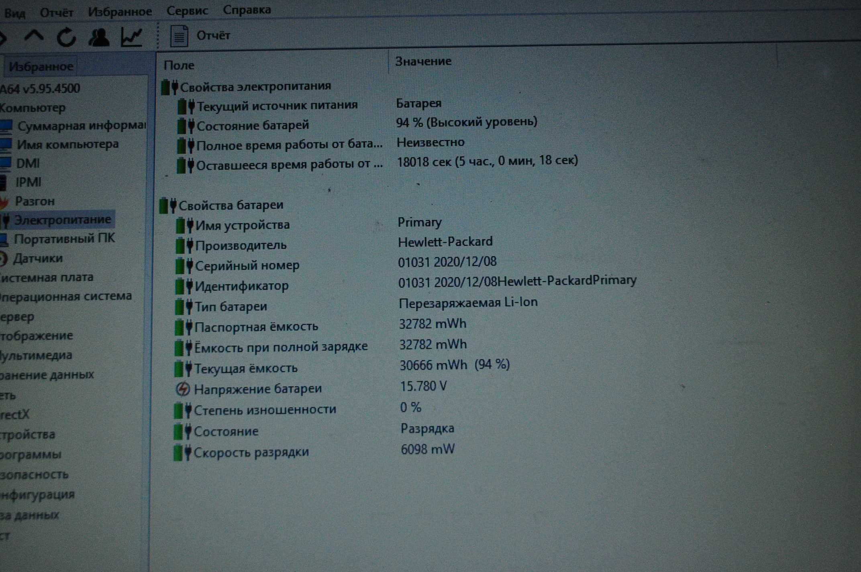Select Компьютер in the tree
The image size is (861, 572).
(x=33, y=108)
